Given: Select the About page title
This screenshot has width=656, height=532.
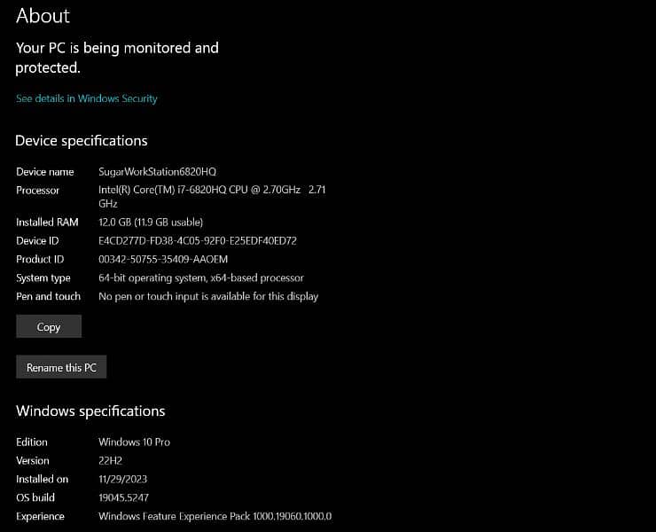Looking at the screenshot, I should tap(43, 16).
